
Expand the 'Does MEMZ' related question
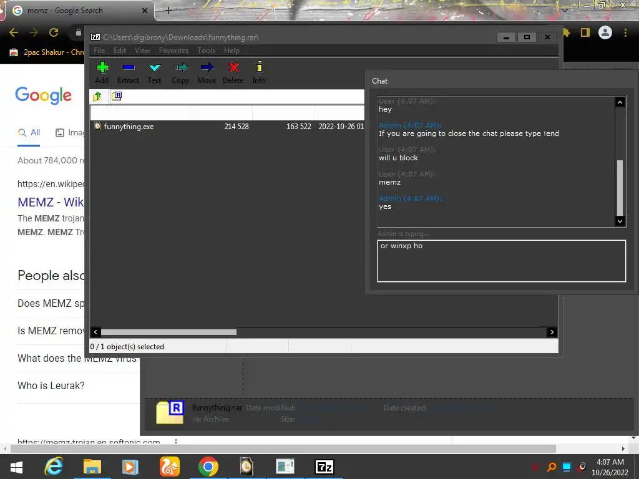pos(51,304)
